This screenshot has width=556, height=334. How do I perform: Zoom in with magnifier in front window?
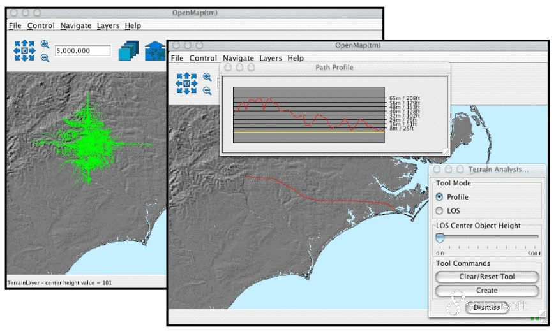pyautogui.click(x=207, y=77)
